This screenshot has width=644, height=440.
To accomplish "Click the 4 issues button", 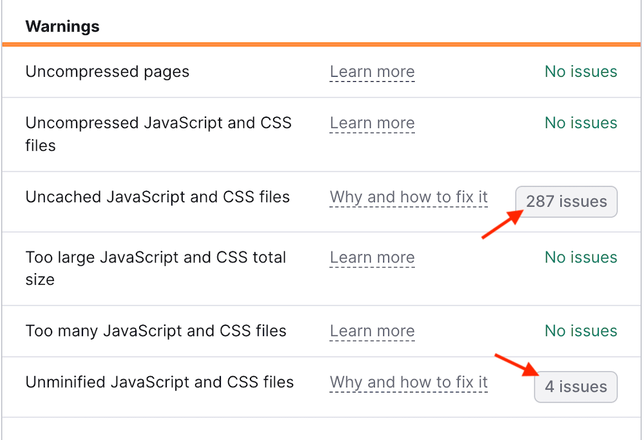I will pyautogui.click(x=576, y=387).
